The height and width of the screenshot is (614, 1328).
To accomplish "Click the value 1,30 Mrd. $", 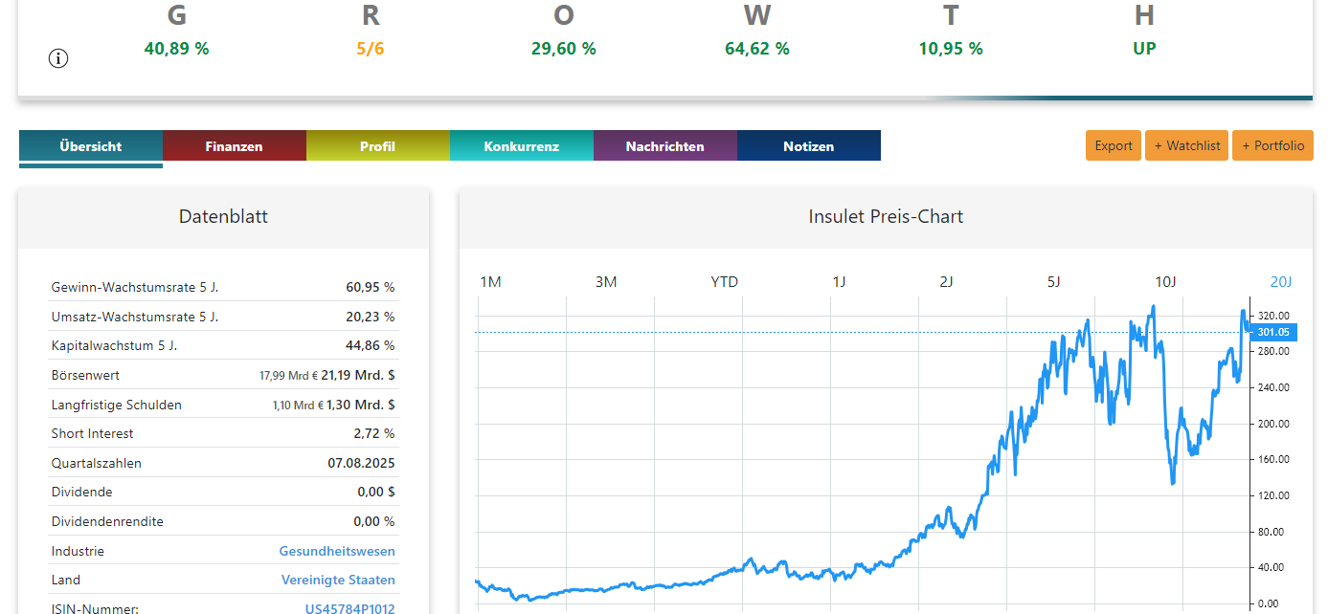I will (x=361, y=405).
